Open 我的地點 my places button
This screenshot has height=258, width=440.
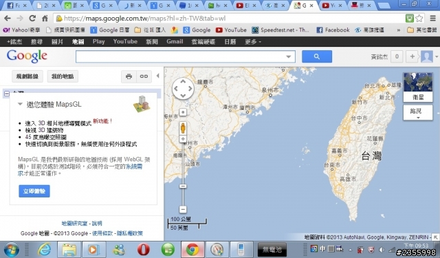(63, 76)
